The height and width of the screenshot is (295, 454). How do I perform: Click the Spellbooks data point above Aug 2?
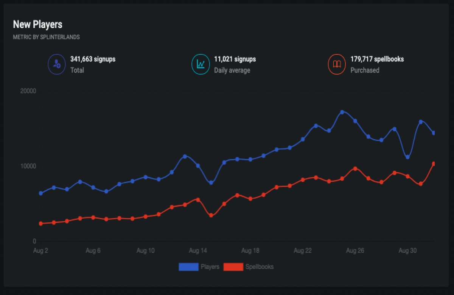pos(41,224)
